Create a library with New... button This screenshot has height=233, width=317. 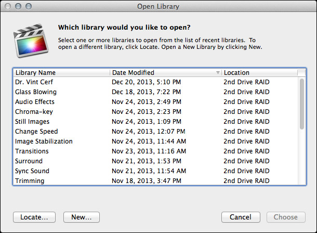click(82, 217)
